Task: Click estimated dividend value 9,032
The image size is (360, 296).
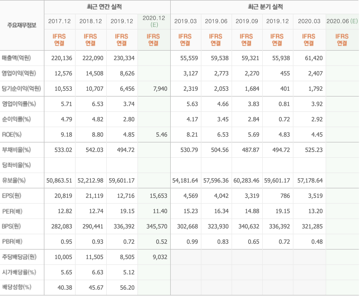Action: point(160,257)
